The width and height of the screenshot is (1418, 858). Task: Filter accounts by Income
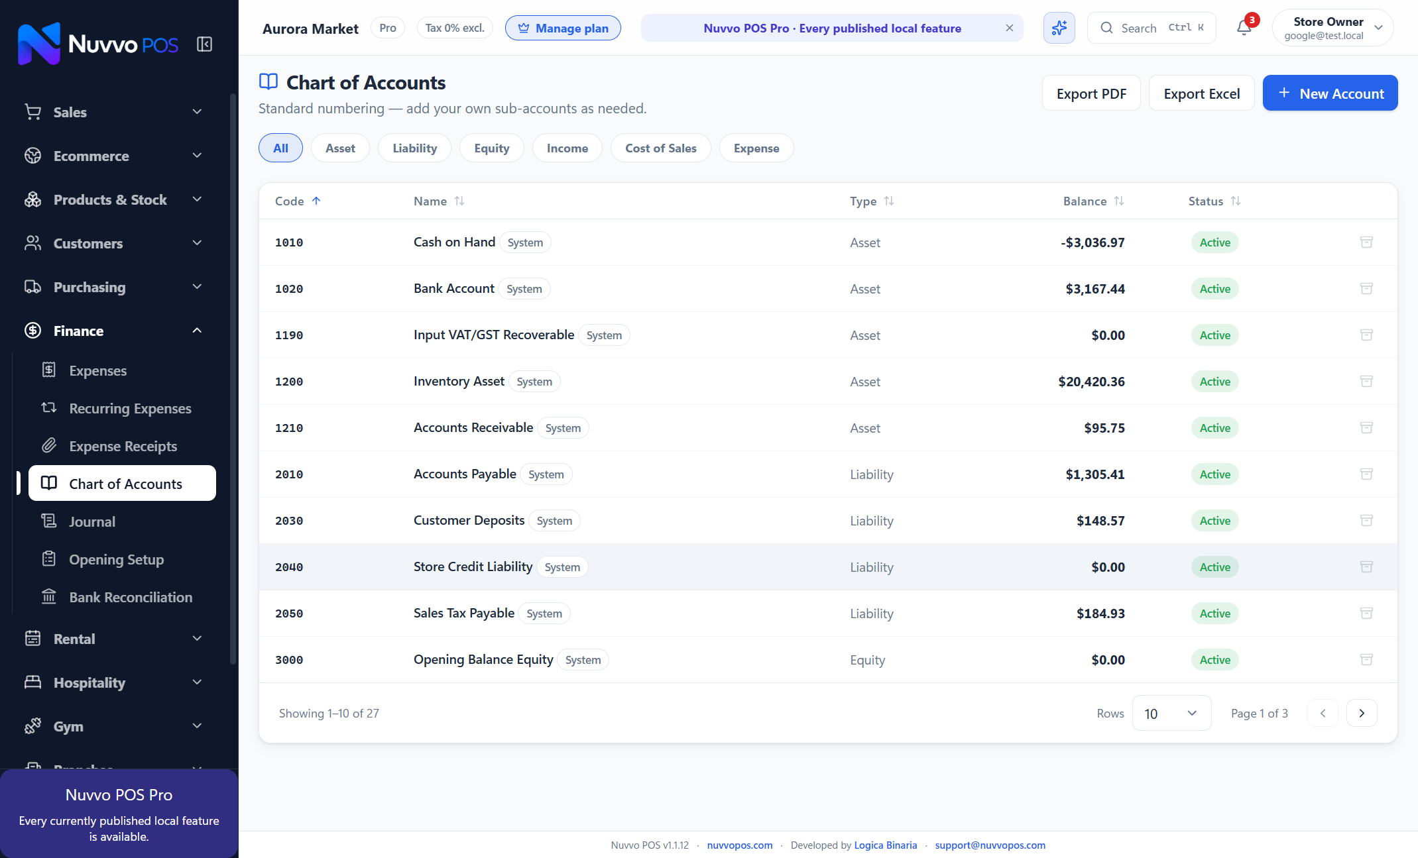pos(567,148)
